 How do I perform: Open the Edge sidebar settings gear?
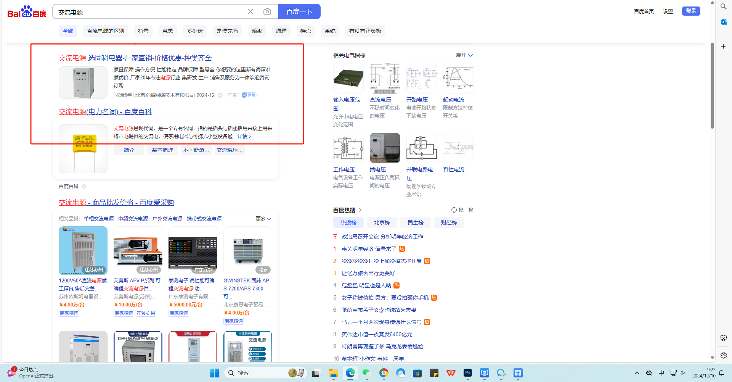pyautogui.click(x=723, y=355)
